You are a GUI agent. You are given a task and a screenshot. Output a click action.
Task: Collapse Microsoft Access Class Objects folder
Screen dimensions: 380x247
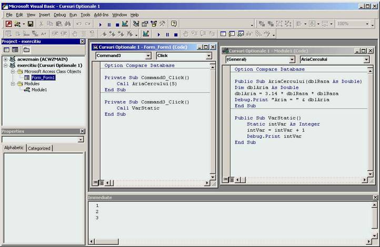(x=13, y=71)
